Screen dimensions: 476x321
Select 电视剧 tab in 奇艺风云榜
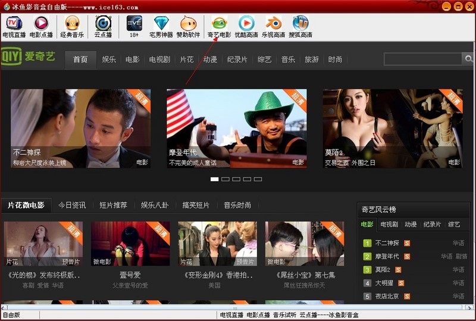coord(389,225)
